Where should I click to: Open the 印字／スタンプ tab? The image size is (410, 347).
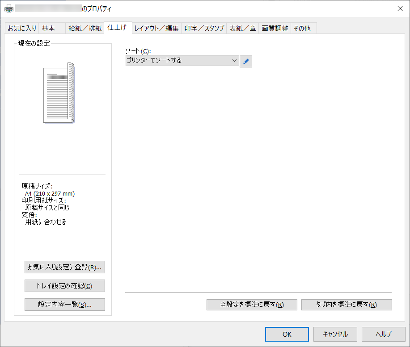click(204, 29)
